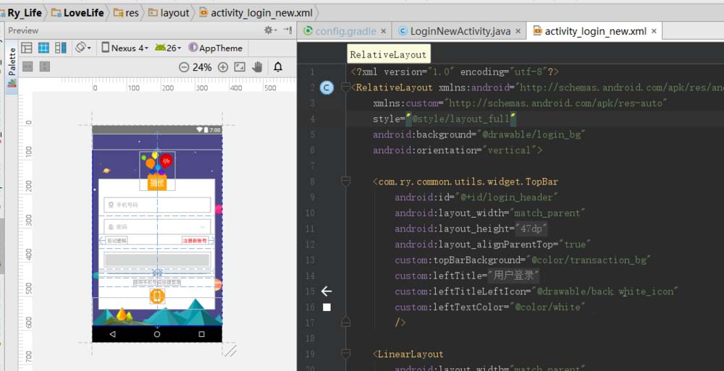The height and width of the screenshot is (371, 724).
Task: Click the back arrow gutter icon
Action: pyautogui.click(x=327, y=291)
